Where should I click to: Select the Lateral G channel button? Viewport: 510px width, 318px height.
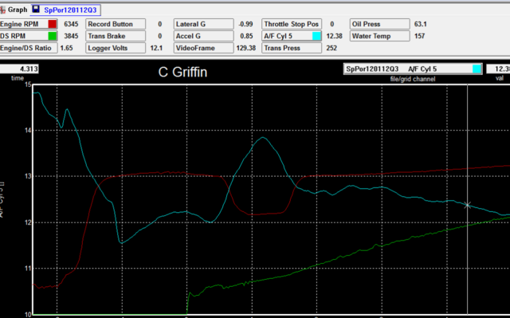tap(204, 24)
